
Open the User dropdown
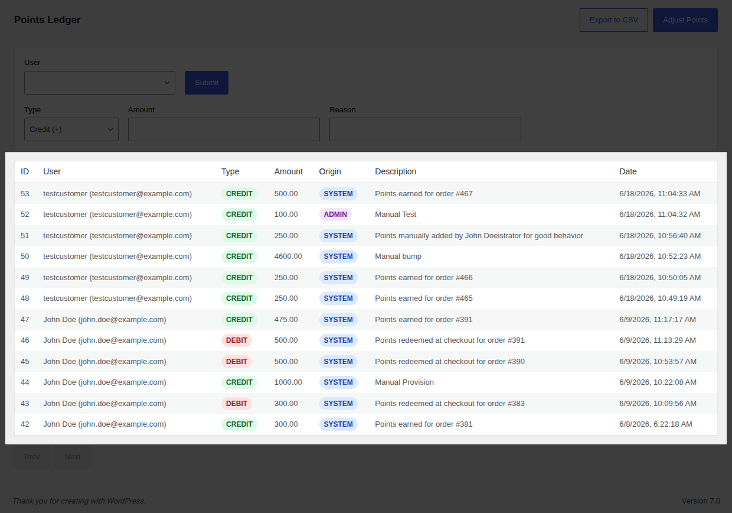click(x=100, y=83)
